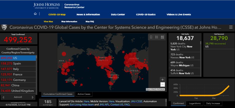Image resolution: width=235 pixels, height=108 pixels.
Task: Switch the map to Active Cases
Action: [x=84, y=94]
